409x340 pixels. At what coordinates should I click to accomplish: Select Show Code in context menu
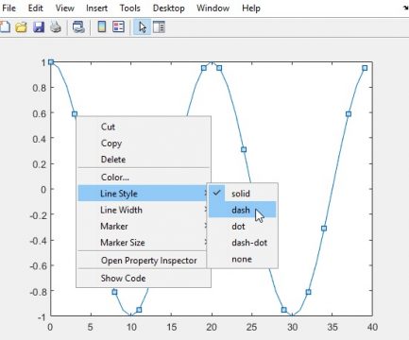pyautogui.click(x=144, y=278)
